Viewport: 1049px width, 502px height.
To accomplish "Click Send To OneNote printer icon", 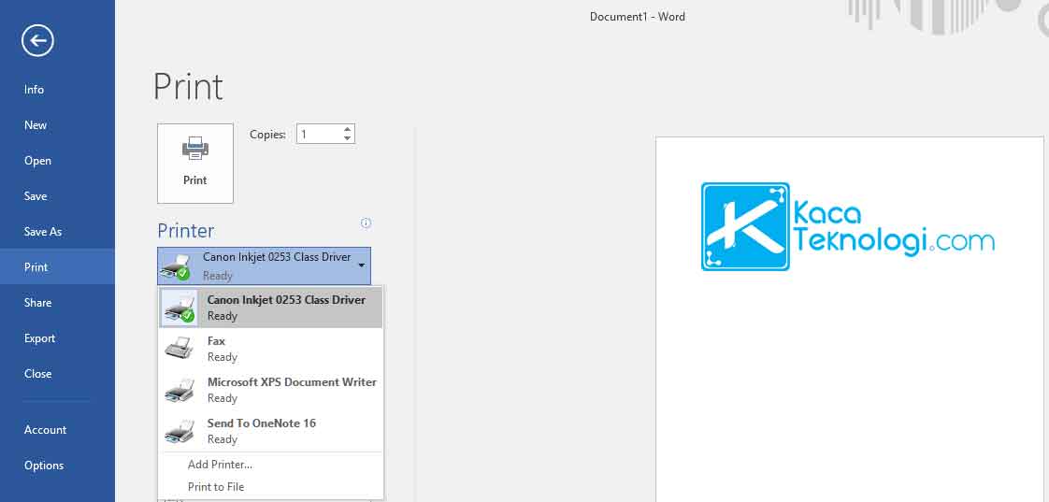I will click(180, 432).
